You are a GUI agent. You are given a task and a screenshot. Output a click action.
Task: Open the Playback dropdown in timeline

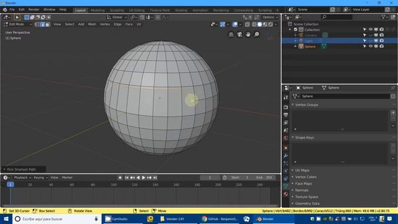coord(22,177)
